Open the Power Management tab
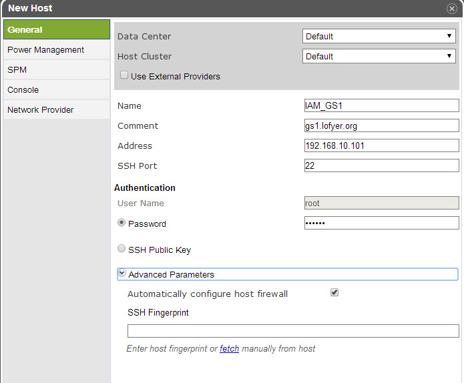This screenshot has width=464, height=383. [57, 49]
